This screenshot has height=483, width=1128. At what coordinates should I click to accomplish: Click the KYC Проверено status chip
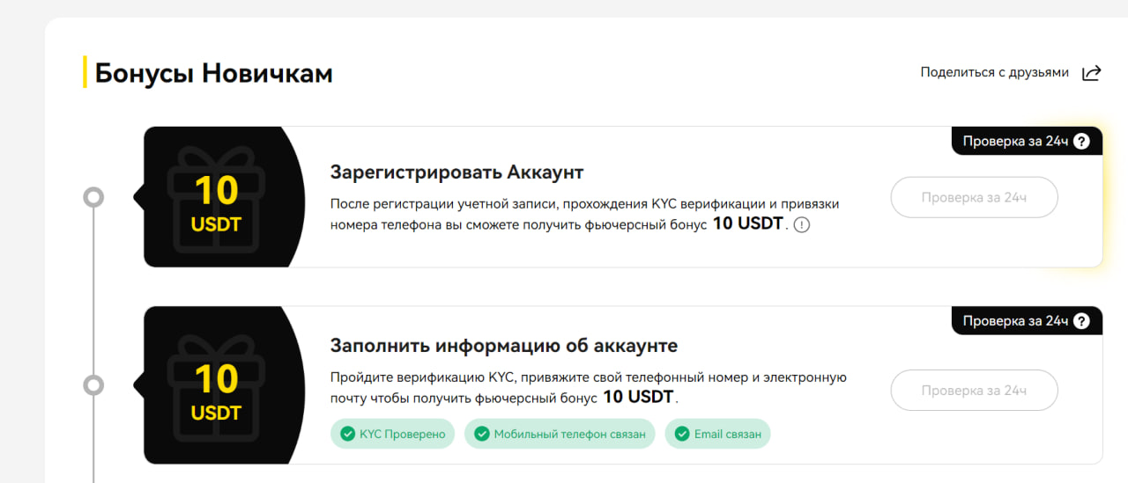coord(393,434)
